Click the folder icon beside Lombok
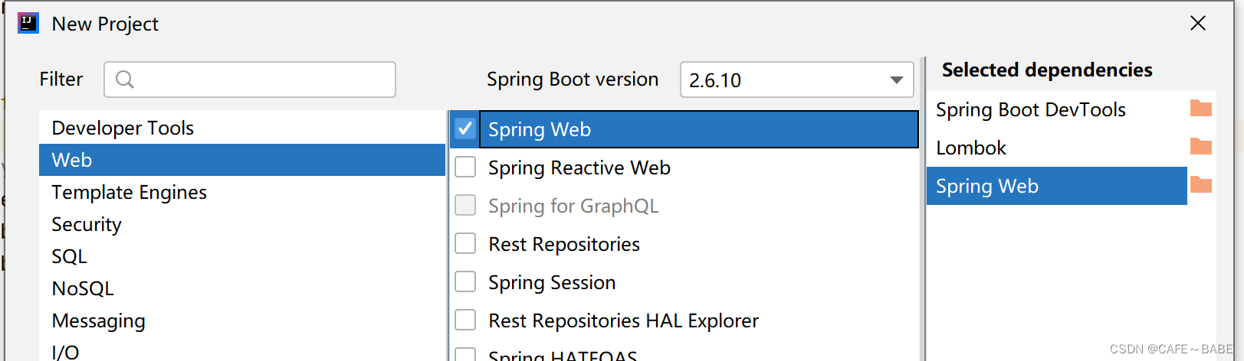The width and height of the screenshot is (1244, 361). 1200,146
